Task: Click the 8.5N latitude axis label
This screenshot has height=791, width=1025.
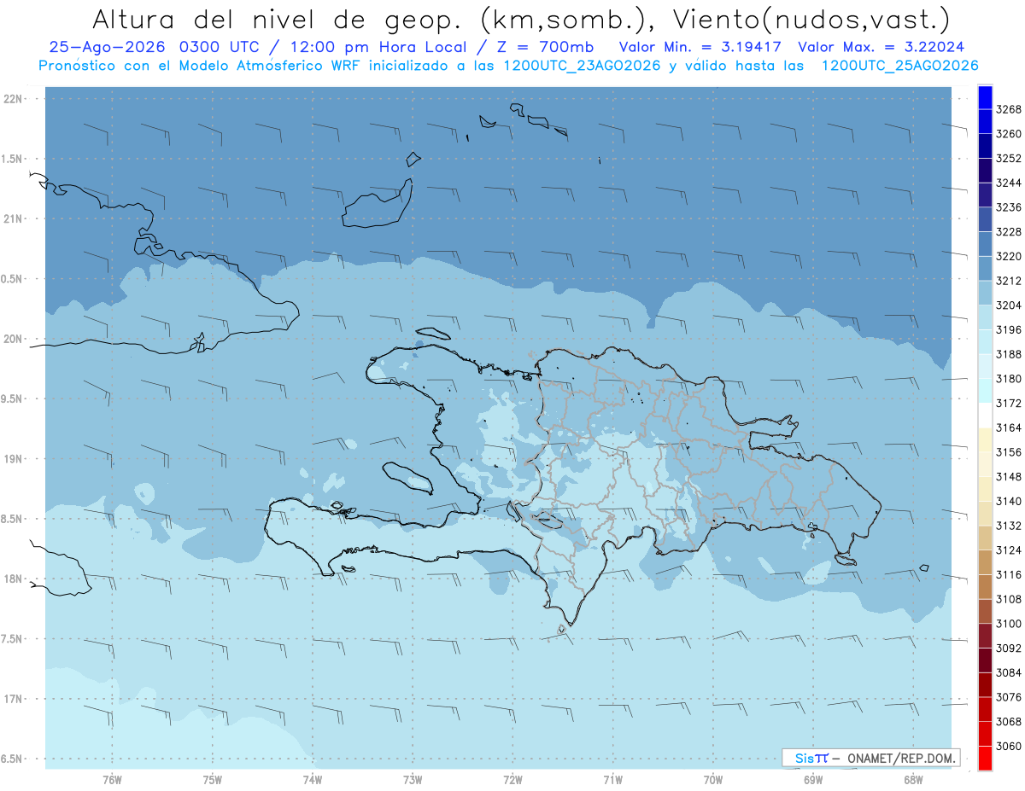Action: coord(13,519)
